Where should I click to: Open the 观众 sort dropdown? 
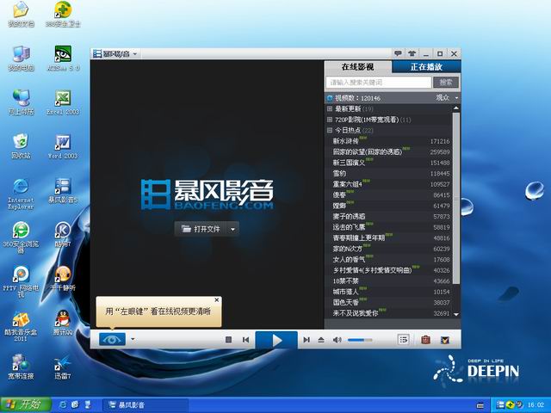tap(447, 97)
